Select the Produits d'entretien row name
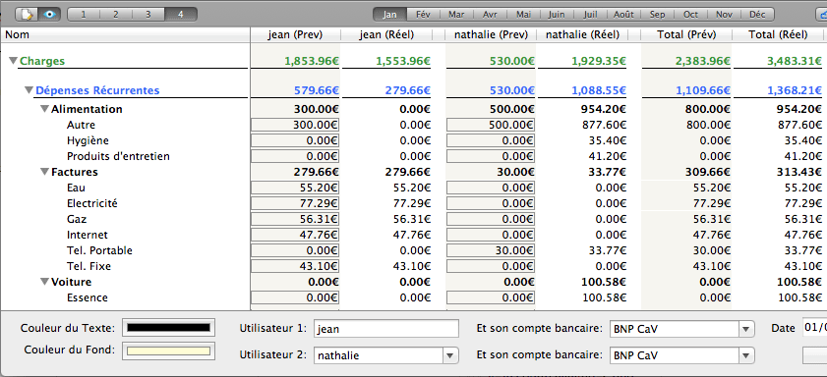The height and width of the screenshot is (377, 827). point(118,156)
